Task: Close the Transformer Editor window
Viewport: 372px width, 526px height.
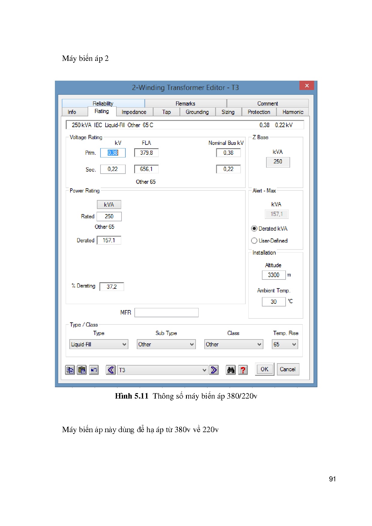Action: coord(307,85)
